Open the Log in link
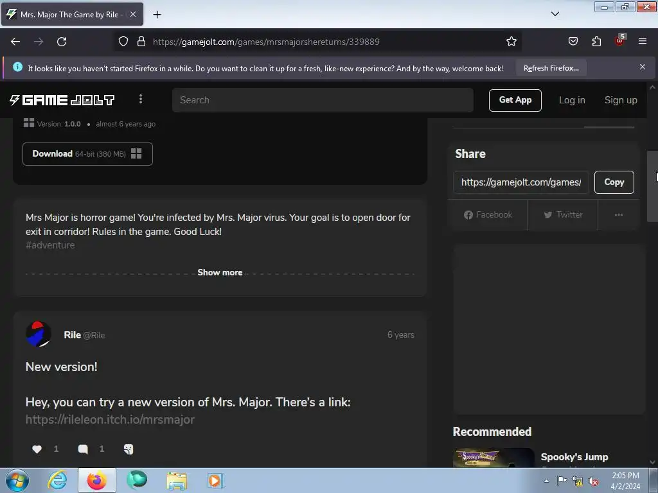Screen dimensions: 658x493 [x=571, y=100]
